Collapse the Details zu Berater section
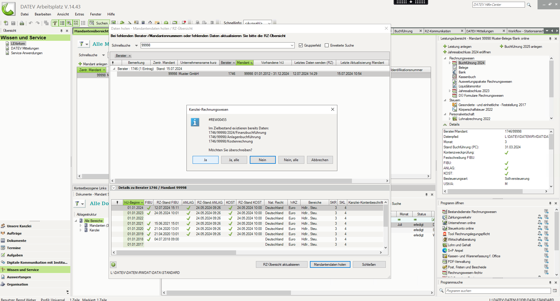This screenshot has width=560, height=301. click(114, 188)
